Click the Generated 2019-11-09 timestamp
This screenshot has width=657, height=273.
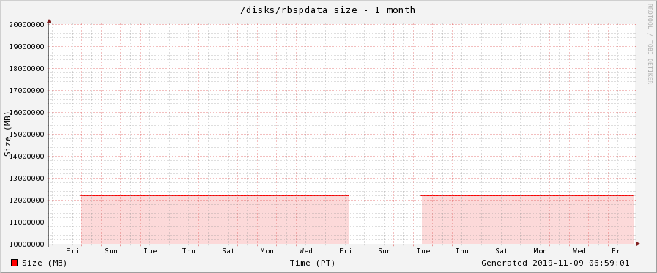click(x=555, y=263)
